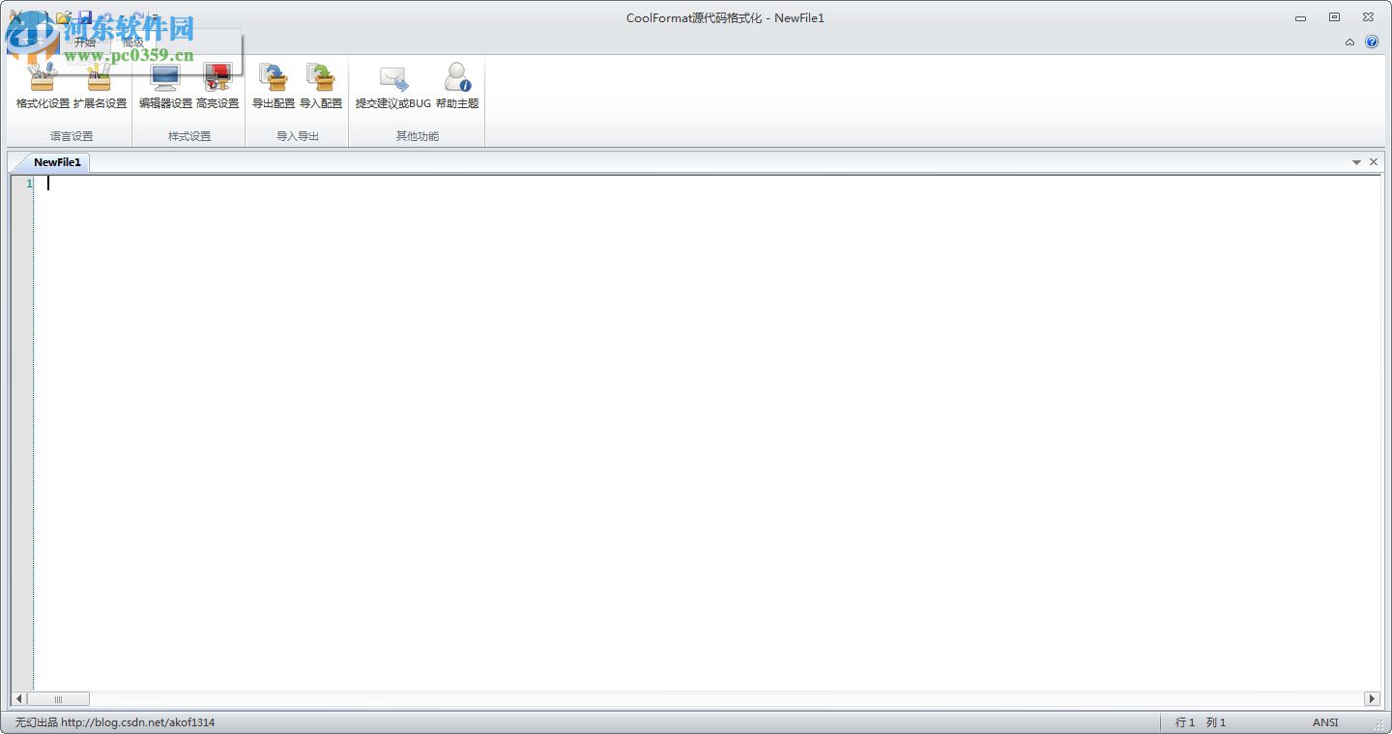Viewport: 1392px width, 734px height.
Task: Click the 导入导出 group label
Action: click(298, 136)
